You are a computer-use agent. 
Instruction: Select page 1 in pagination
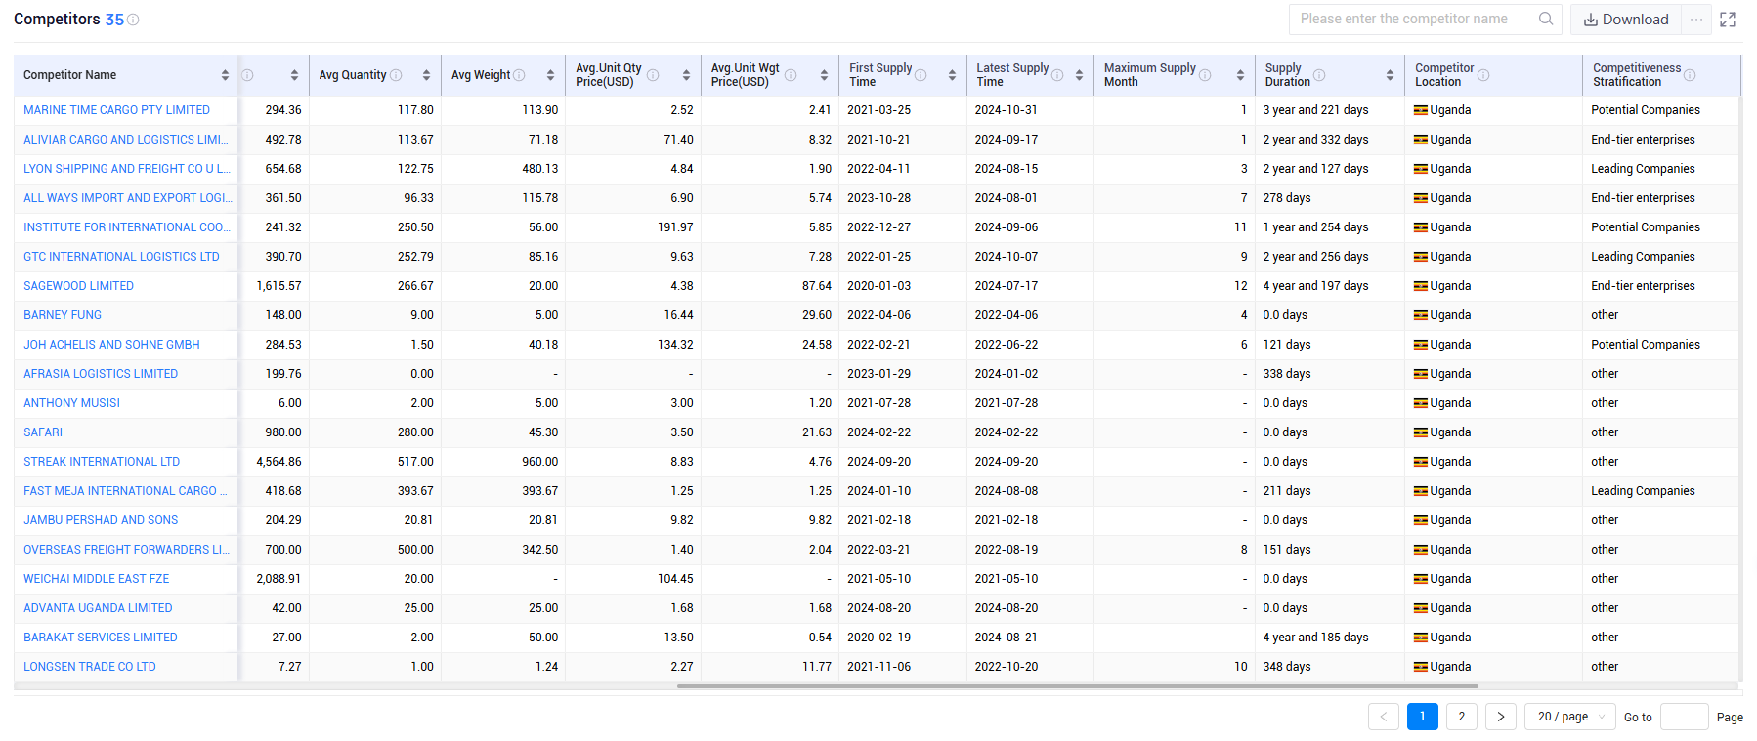(1423, 717)
